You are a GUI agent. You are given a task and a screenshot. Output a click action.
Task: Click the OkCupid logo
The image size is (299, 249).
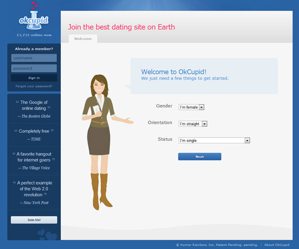tap(33, 19)
